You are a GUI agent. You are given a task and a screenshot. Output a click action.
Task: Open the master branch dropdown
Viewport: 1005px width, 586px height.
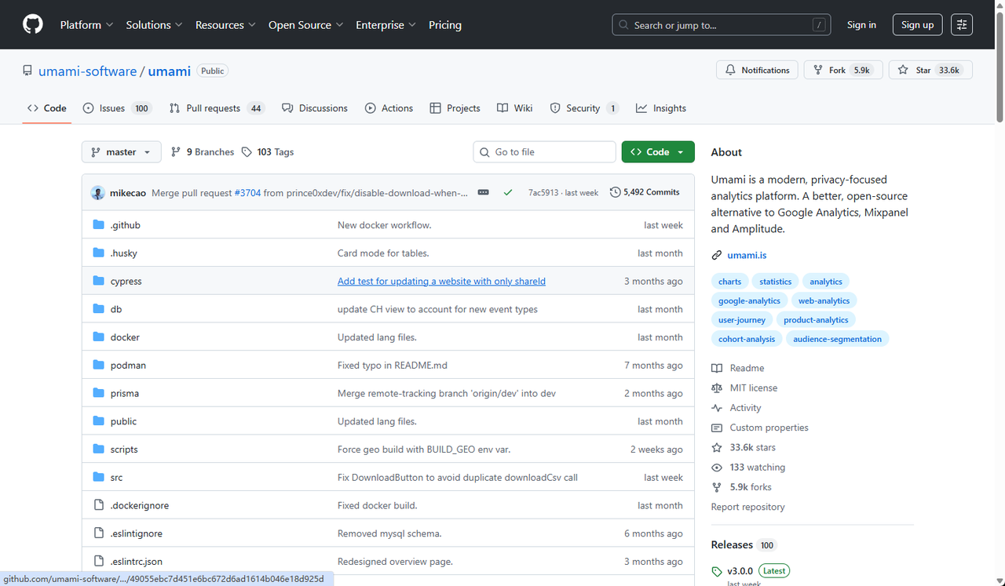[122, 152]
